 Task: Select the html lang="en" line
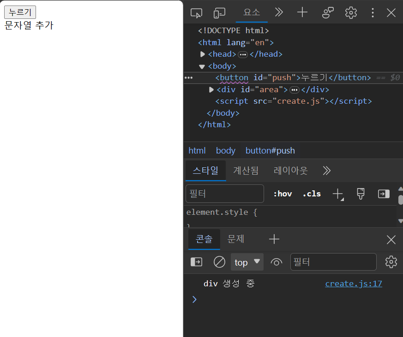click(x=236, y=42)
